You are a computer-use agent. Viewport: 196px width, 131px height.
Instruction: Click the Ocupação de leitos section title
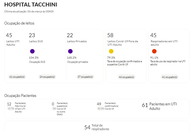[19, 23]
